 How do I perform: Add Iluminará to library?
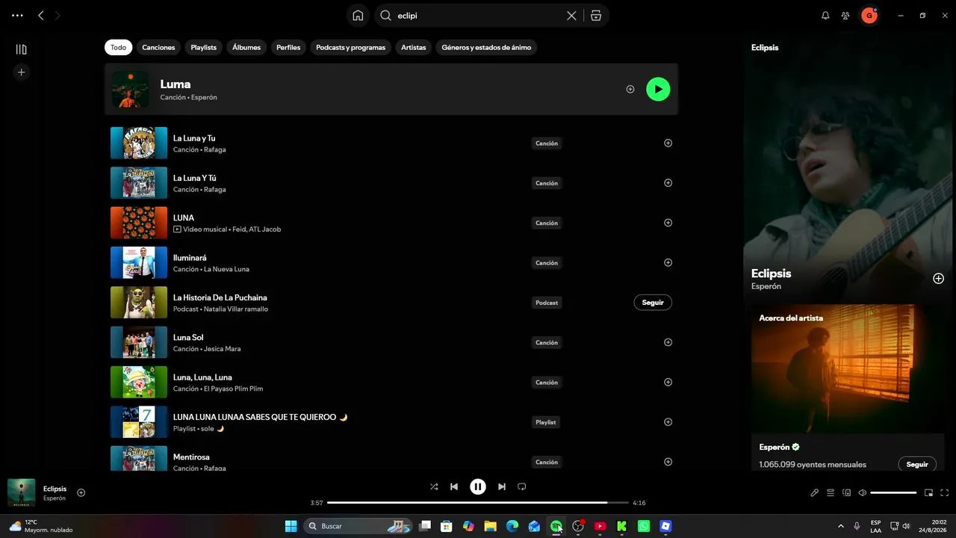coord(668,262)
